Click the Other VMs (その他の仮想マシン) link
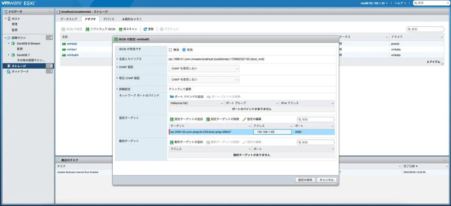This screenshot has height=206, width=451. [x=31, y=60]
